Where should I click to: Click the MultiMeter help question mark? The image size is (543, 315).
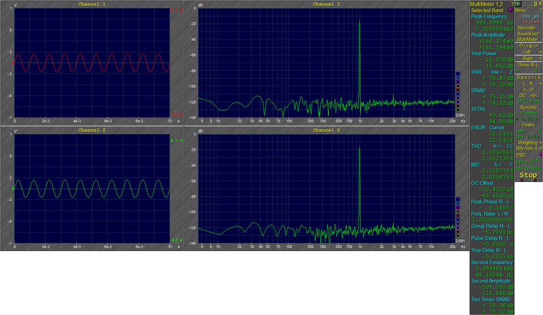pos(512,4)
